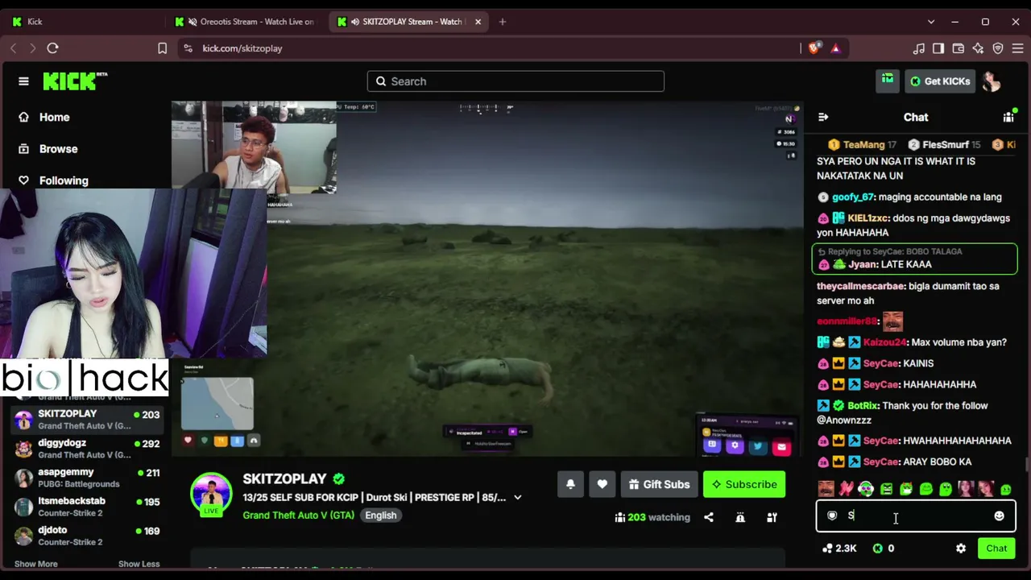
Task: Open Brave Shields icon in address bar
Action: tap(814, 48)
